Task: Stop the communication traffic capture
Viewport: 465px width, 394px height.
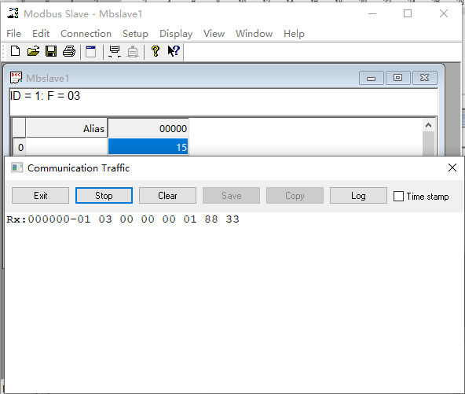Action: click(x=104, y=195)
